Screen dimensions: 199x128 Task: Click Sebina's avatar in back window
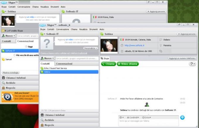pos(8,21)
